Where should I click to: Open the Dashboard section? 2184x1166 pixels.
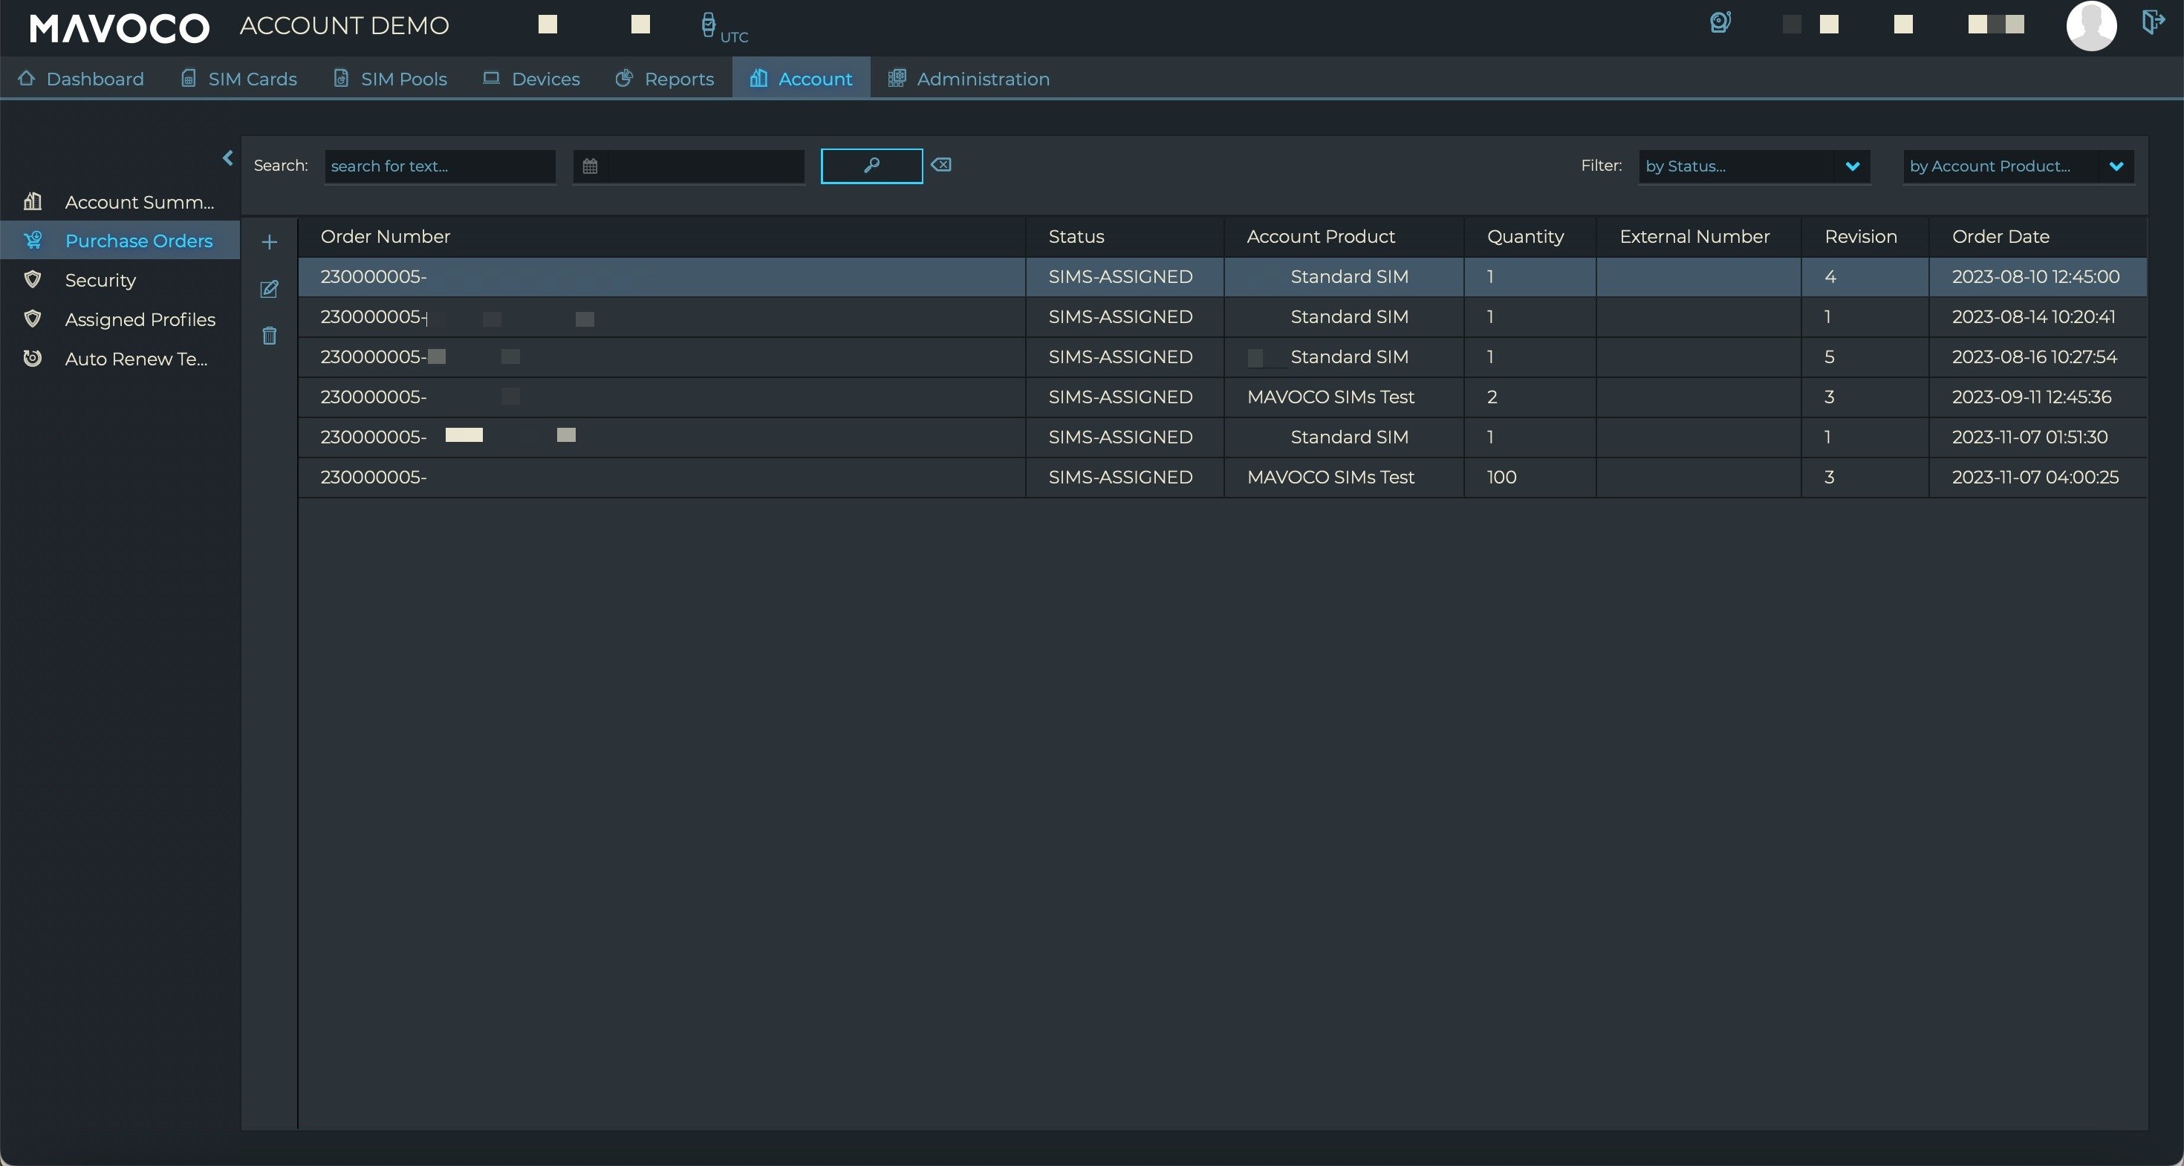coord(94,76)
